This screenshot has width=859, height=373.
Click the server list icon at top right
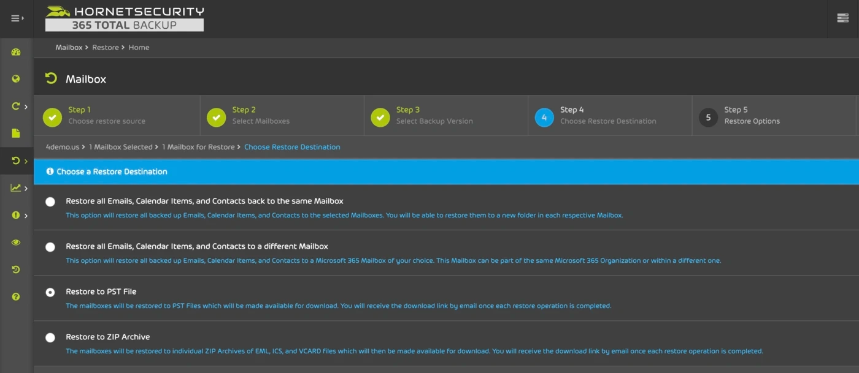842,18
